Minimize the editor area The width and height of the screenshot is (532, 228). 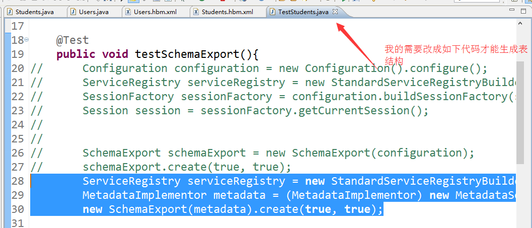coord(512,11)
